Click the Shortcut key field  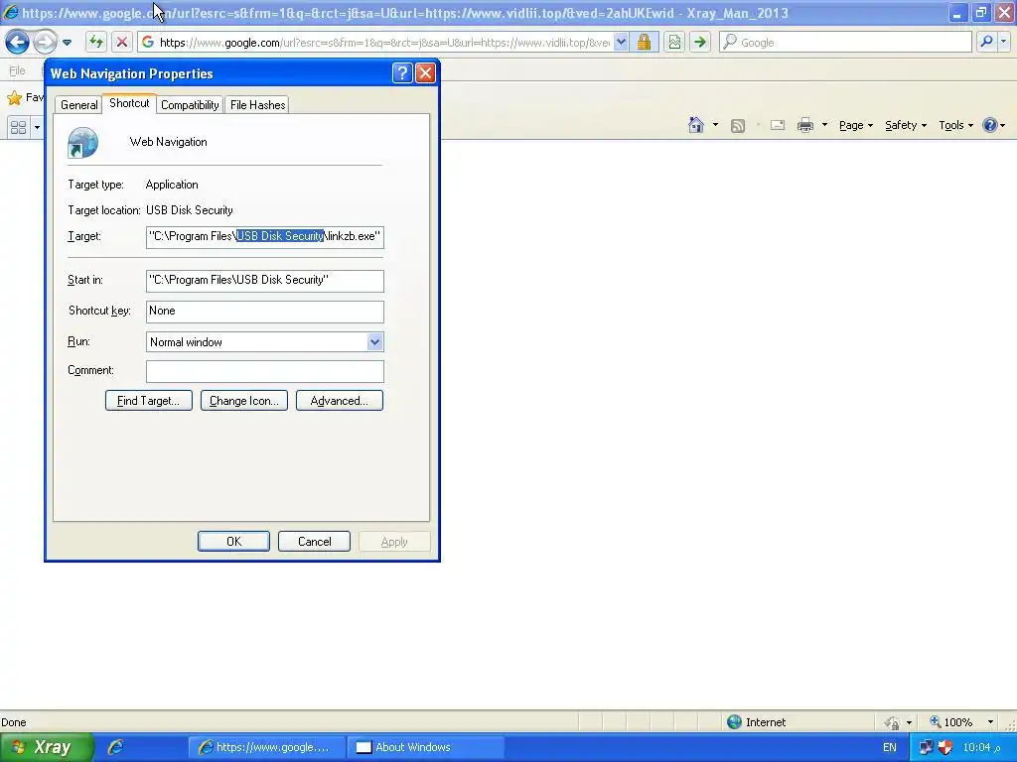point(264,312)
